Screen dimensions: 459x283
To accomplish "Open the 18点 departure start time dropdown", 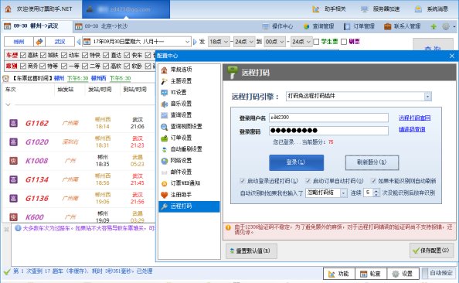I will (x=219, y=42).
